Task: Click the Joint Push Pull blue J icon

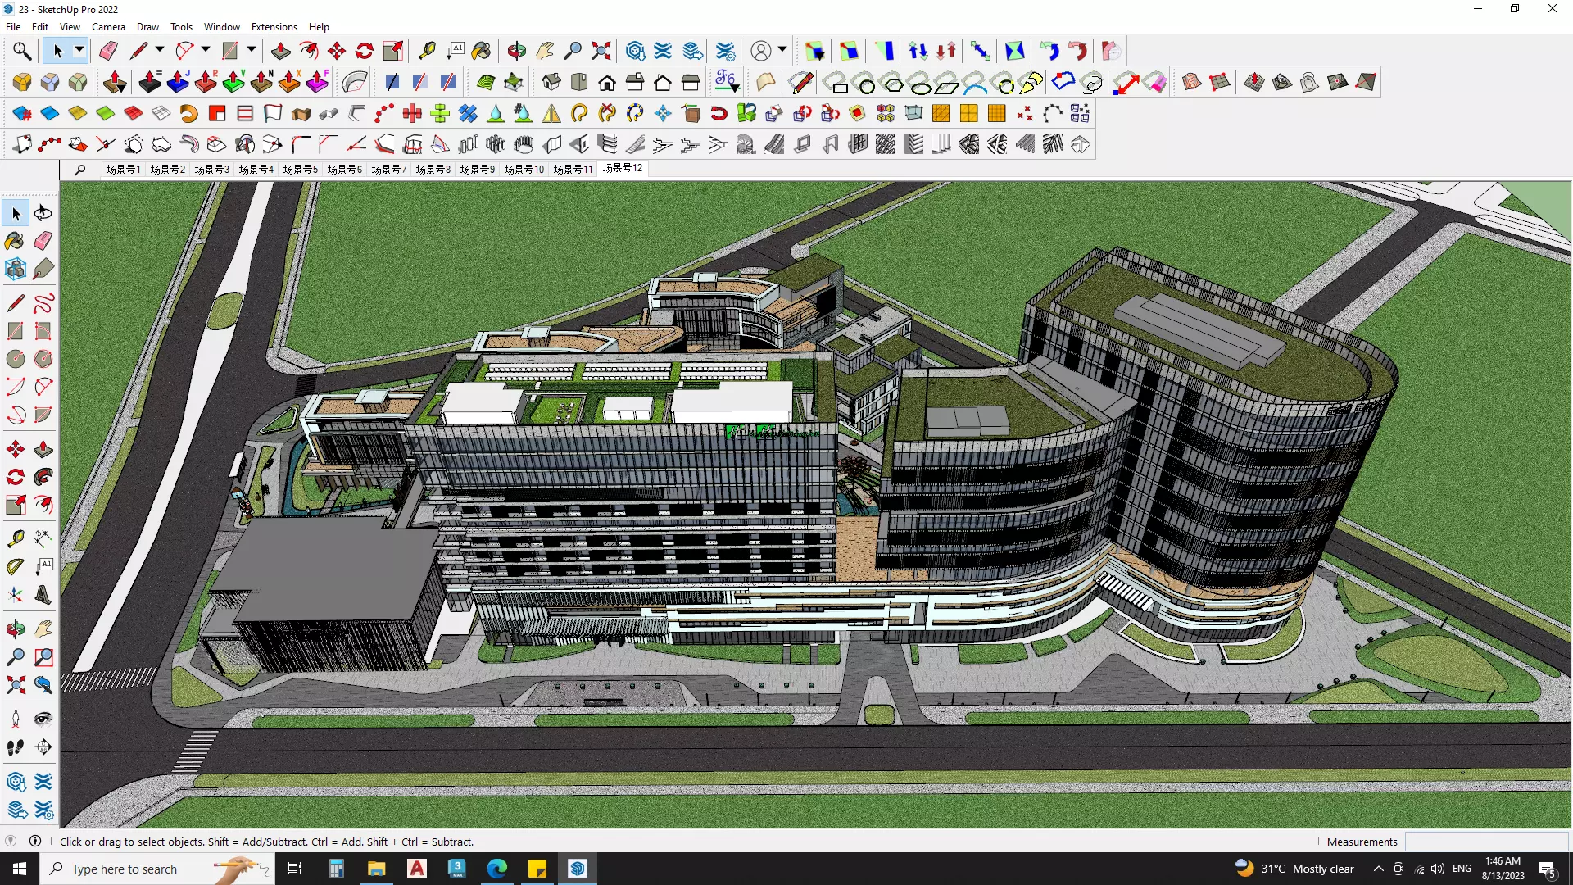Action: tap(178, 82)
